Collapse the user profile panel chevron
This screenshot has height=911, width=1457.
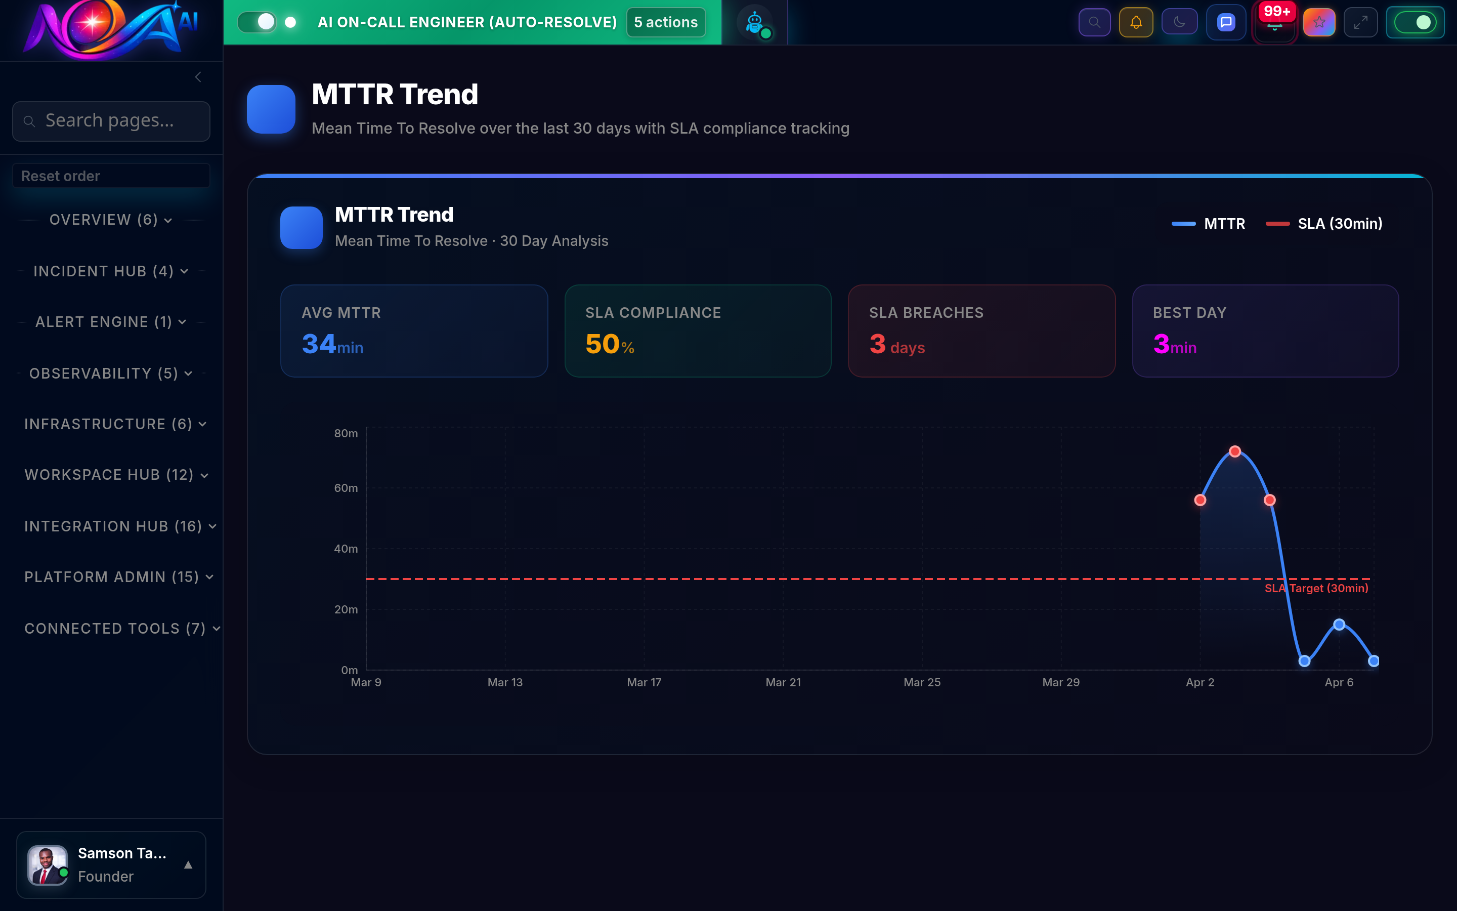coord(188,865)
